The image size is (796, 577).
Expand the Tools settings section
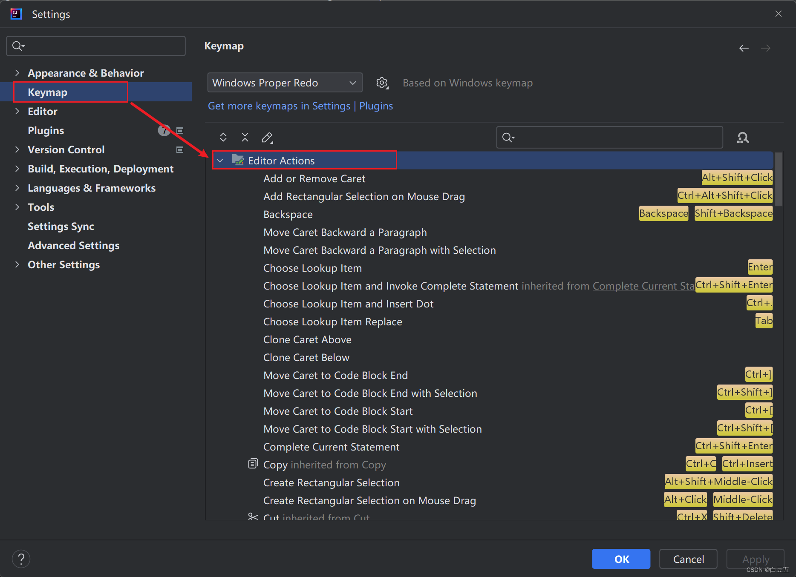17,207
